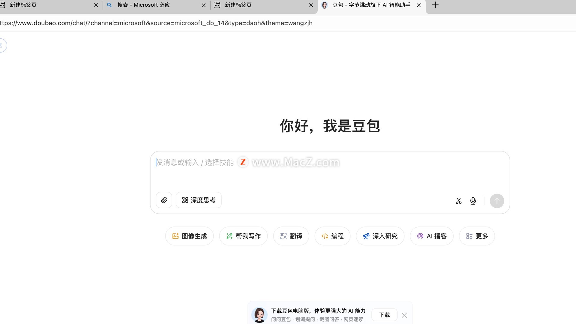
Task: Expand 更多 for more skills
Action: pyautogui.click(x=477, y=236)
